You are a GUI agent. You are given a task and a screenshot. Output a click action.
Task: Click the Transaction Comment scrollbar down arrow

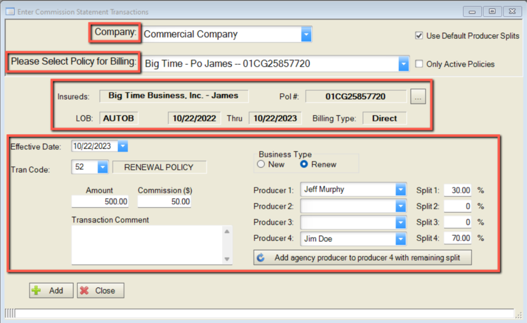click(x=227, y=259)
